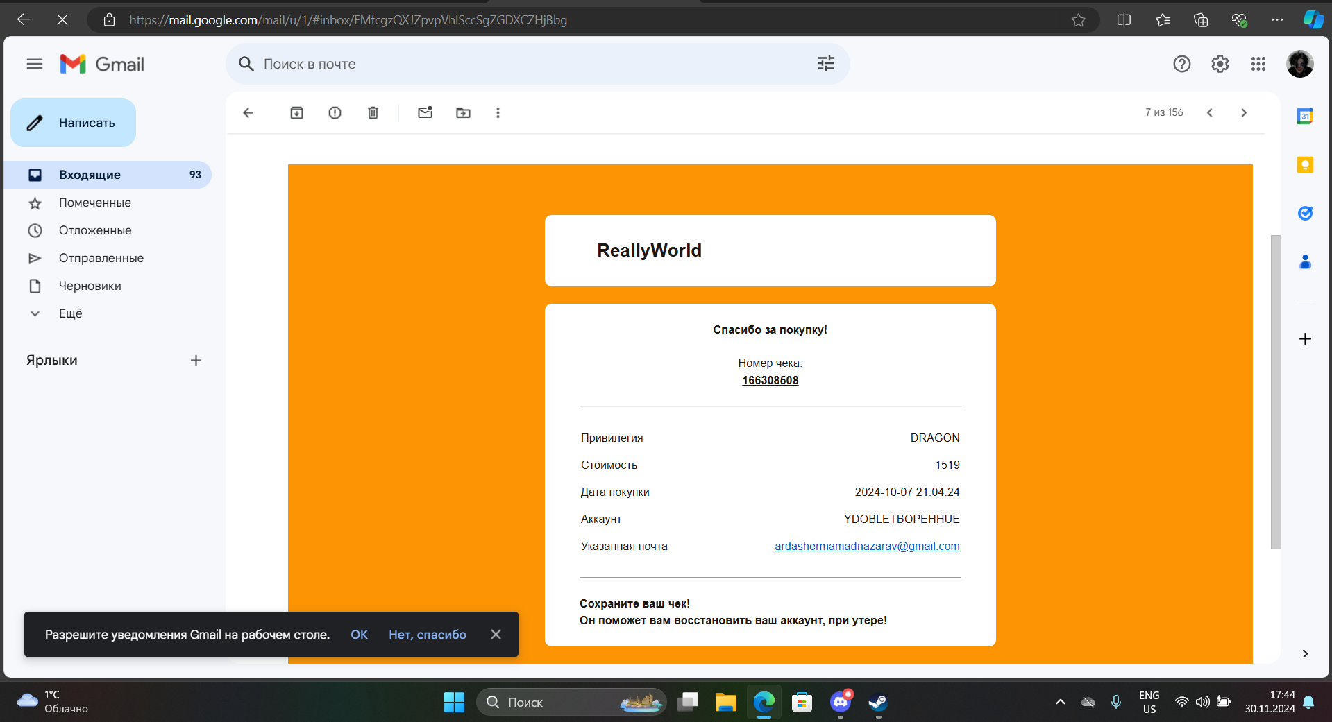Toggle the main menu hamburger button

[35, 64]
